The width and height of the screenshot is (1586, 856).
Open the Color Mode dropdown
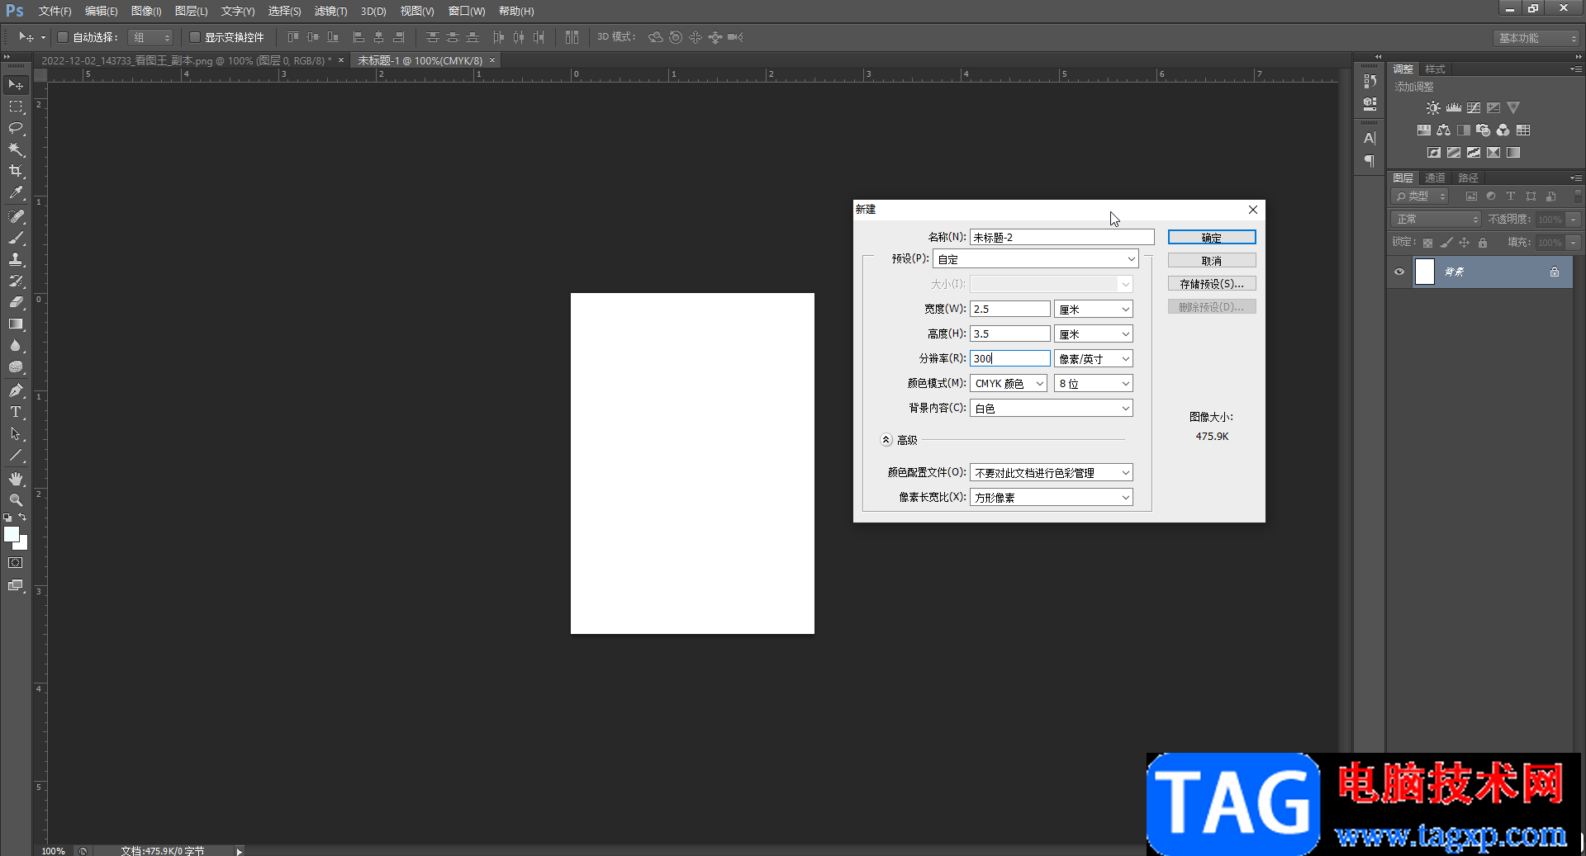pyautogui.click(x=1009, y=383)
